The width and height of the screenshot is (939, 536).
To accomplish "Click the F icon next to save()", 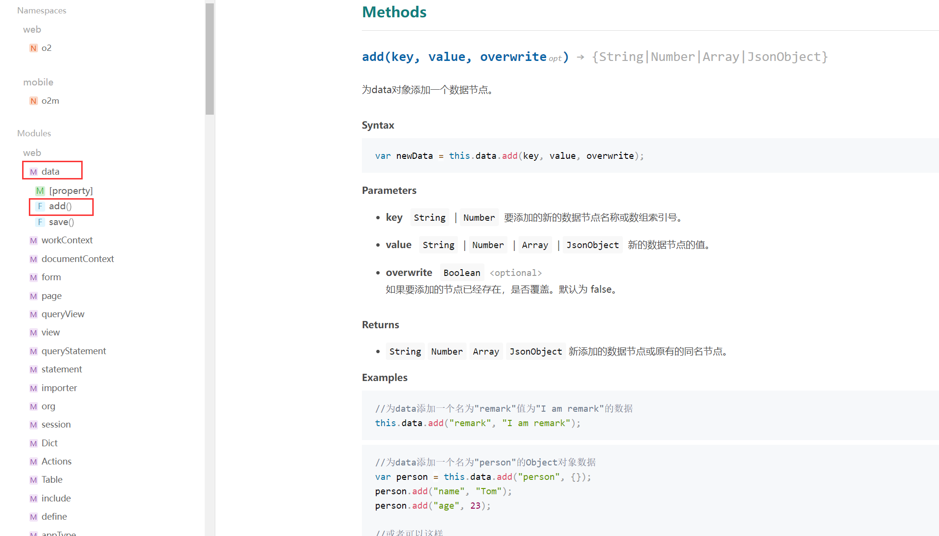I will 40,222.
